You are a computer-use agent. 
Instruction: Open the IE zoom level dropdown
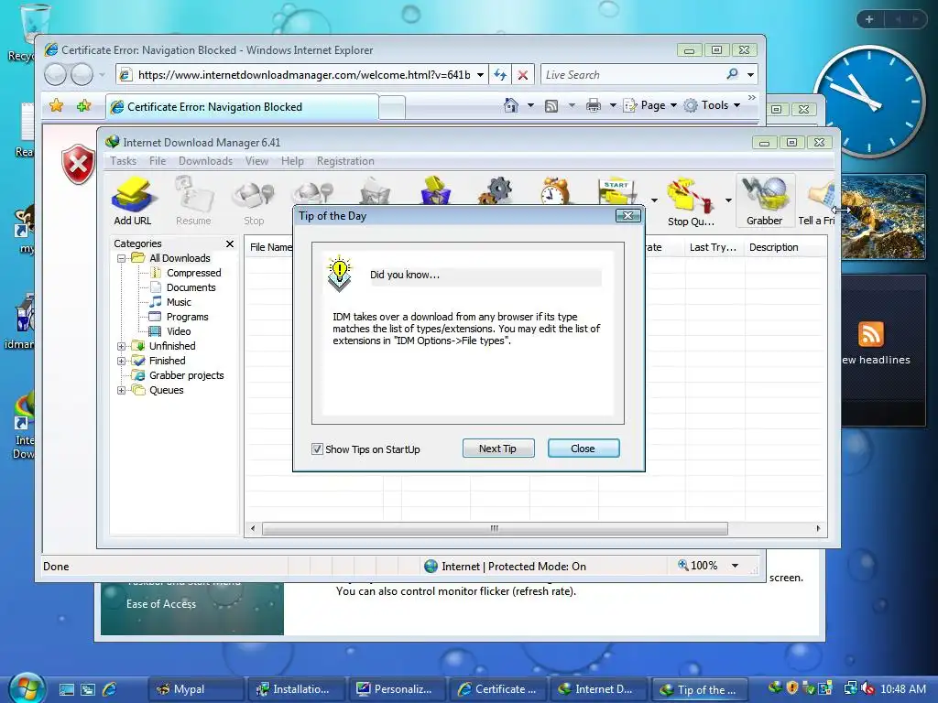[x=736, y=566]
